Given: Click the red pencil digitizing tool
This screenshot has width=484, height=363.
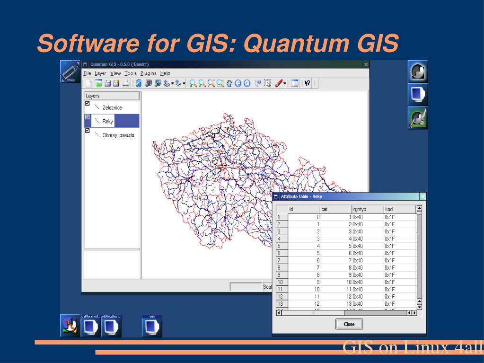Looking at the screenshot, I should click(x=279, y=83).
